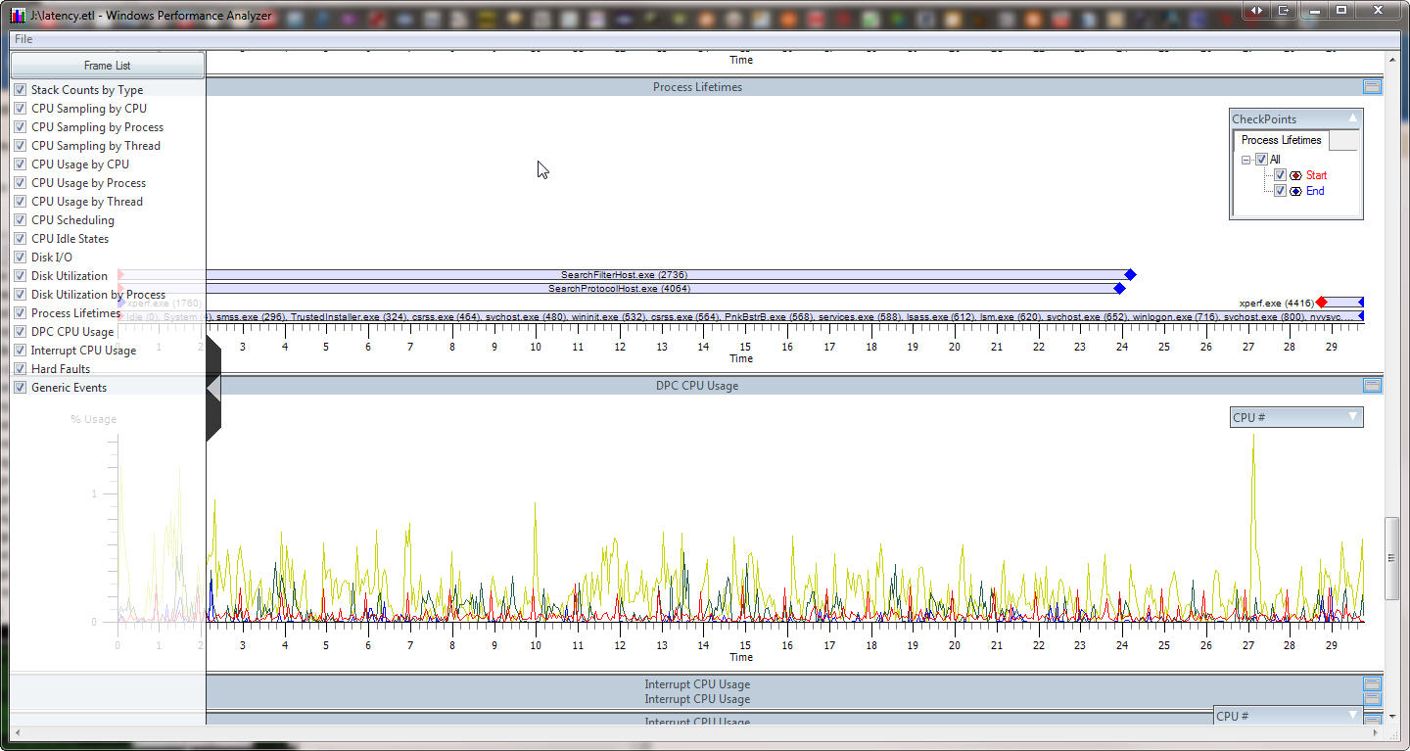
Task: Click the xperf.exe (4416) process label
Action: (x=1276, y=304)
